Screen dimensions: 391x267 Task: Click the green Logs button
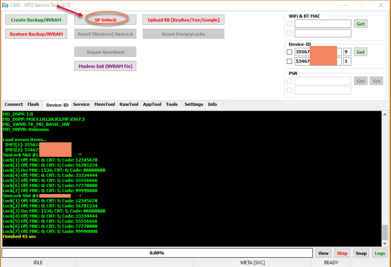point(380,253)
